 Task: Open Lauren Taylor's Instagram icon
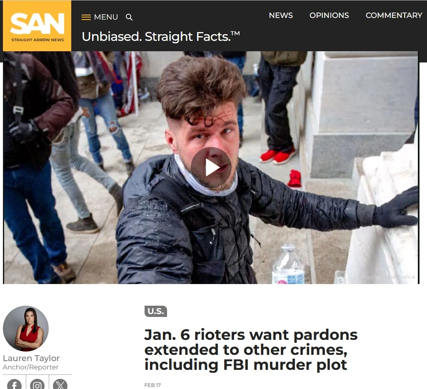pos(37,384)
